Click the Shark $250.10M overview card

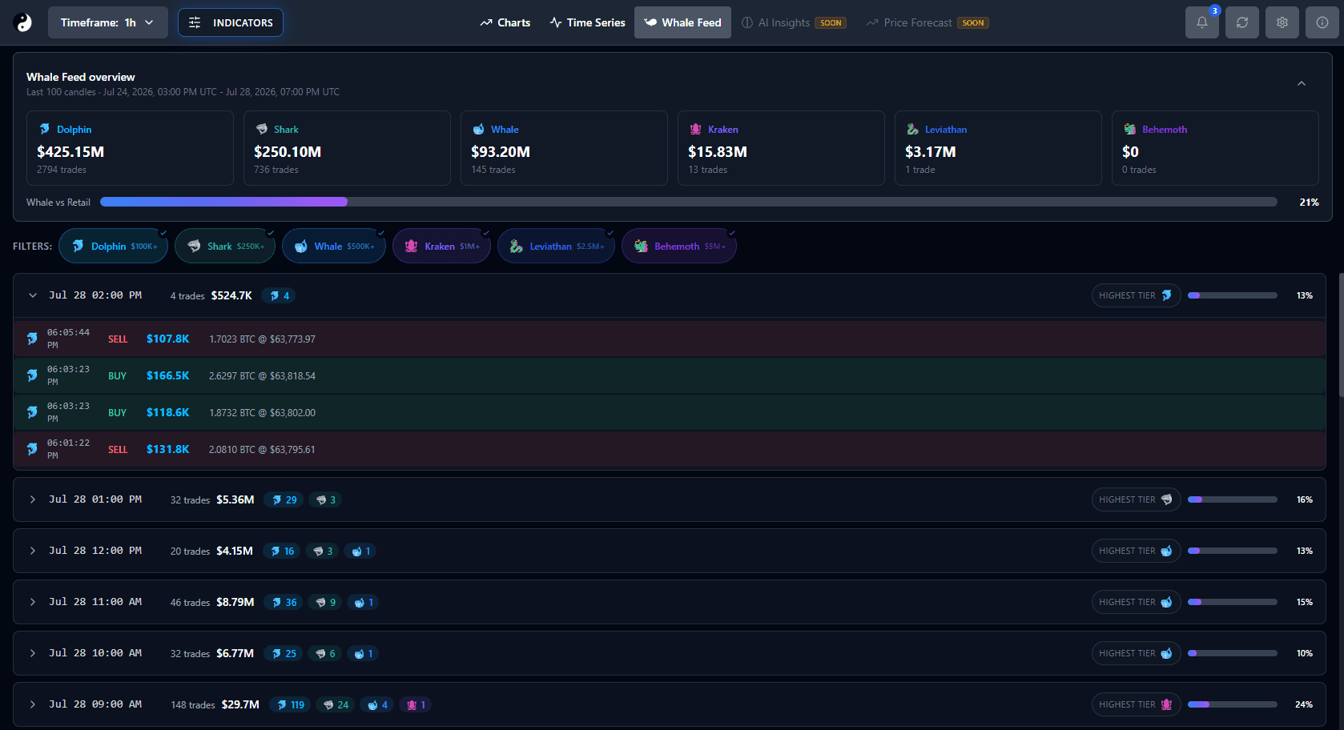(x=347, y=148)
